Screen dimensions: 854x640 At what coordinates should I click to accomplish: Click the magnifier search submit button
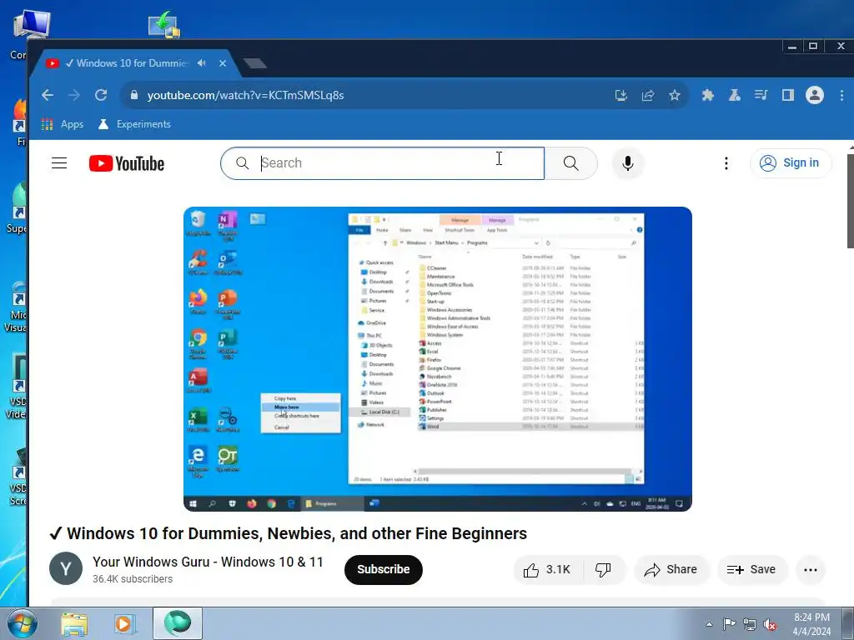pyautogui.click(x=570, y=163)
